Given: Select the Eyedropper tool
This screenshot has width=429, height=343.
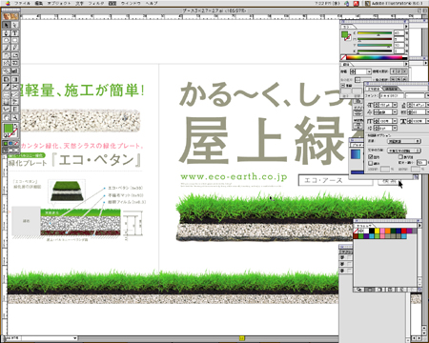Looking at the screenshot, I should click(7, 87).
